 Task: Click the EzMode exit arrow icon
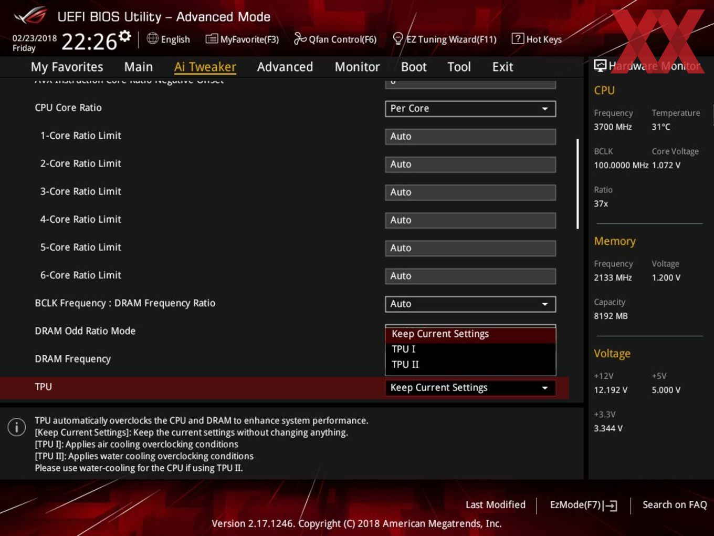(610, 506)
